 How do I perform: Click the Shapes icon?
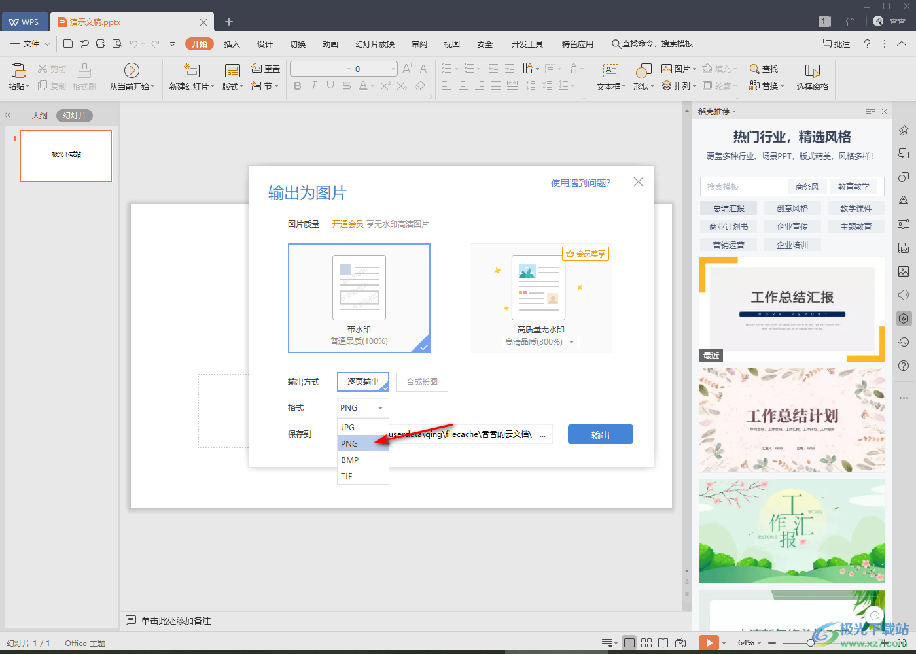(643, 71)
